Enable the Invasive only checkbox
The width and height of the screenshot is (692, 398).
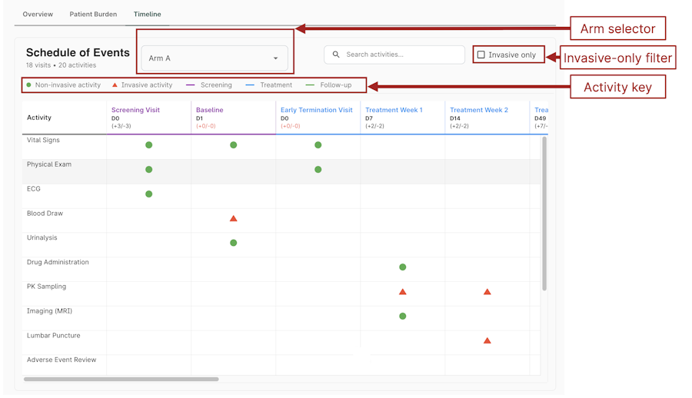(481, 55)
